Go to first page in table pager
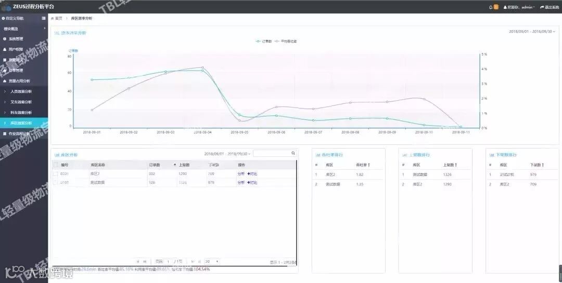Image resolution: width=562 pixels, height=283 pixels. coord(138,262)
